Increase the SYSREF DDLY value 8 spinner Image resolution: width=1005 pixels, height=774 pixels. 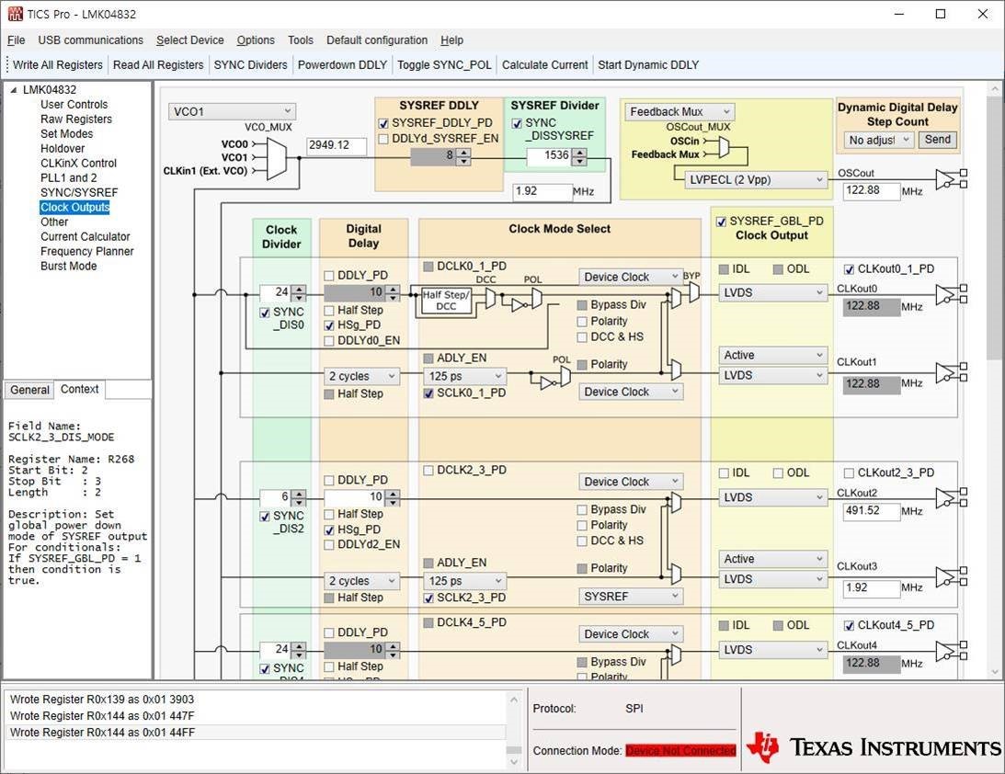coord(463,152)
